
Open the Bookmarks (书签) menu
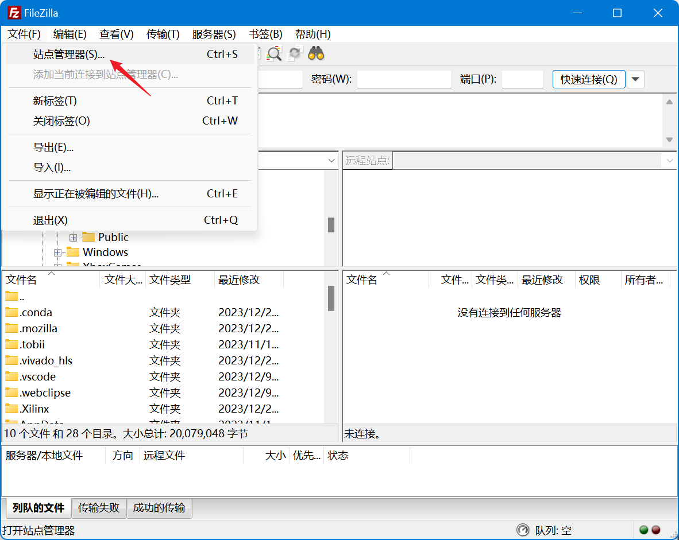[265, 34]
